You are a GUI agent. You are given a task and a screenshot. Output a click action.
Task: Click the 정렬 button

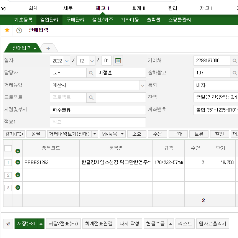[36, 134]
